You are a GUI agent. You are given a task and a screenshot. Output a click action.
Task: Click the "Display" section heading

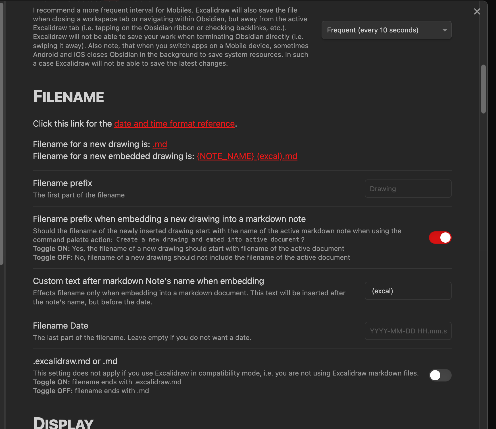click(x=63, y=423)
